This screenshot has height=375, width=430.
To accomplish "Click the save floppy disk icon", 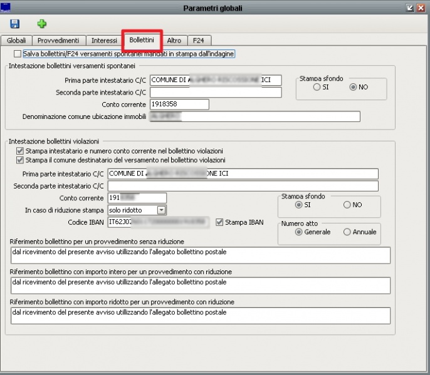I will (15, 24).
